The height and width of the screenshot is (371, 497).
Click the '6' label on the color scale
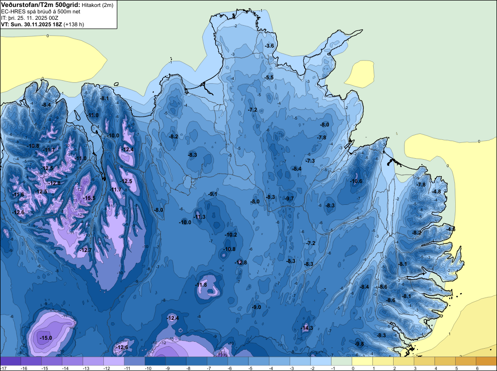click(x=477, y=368)
